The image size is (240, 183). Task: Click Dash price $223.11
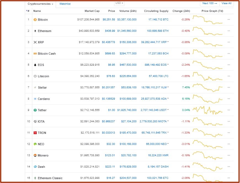pos(110,167)
